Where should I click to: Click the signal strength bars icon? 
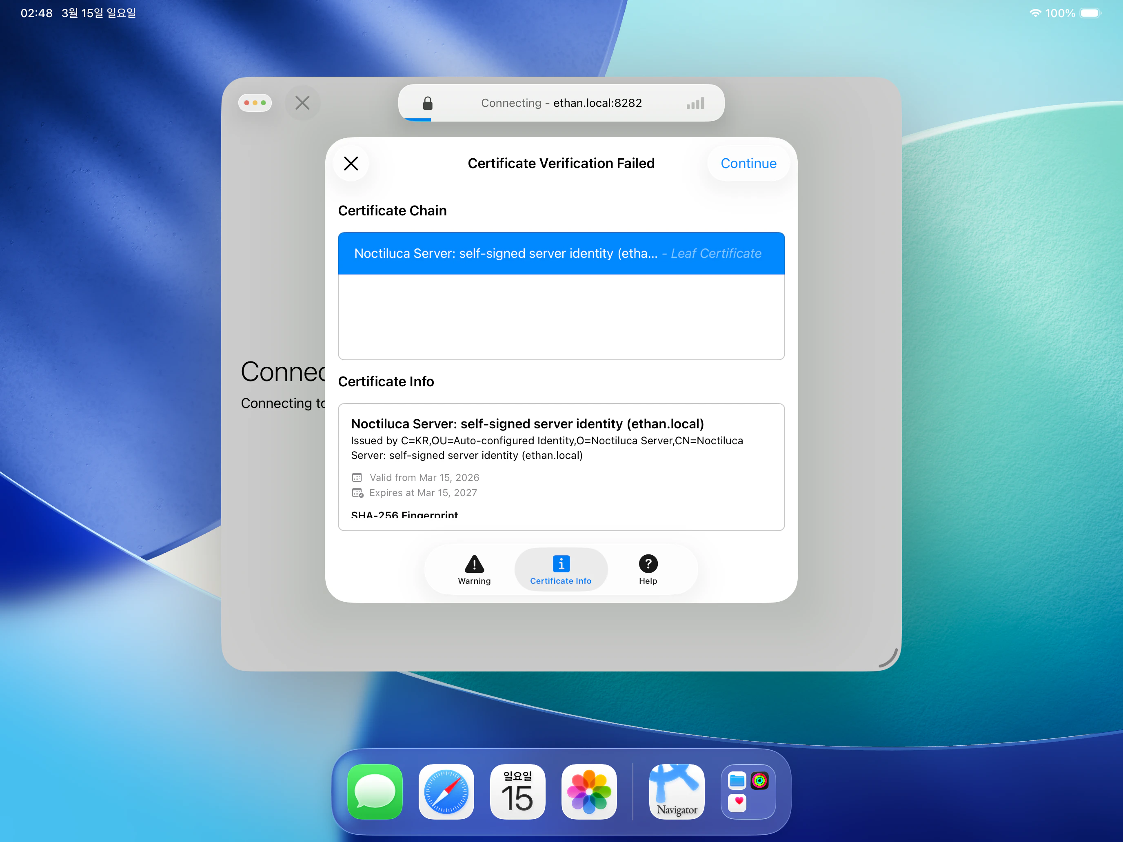coord(695,104)
